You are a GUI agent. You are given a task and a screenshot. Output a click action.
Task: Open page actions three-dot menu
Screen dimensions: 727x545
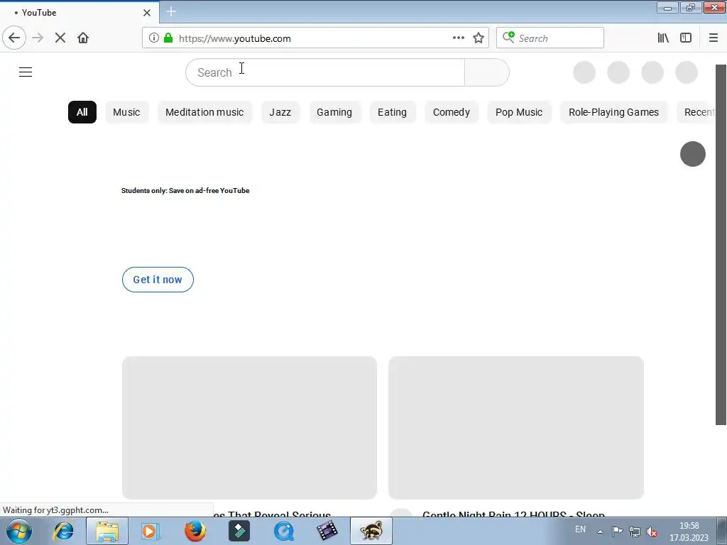click(x=458, y=38)
